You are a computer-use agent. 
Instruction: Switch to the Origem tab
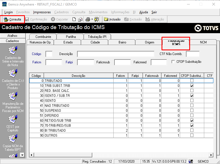click(149, 42)
